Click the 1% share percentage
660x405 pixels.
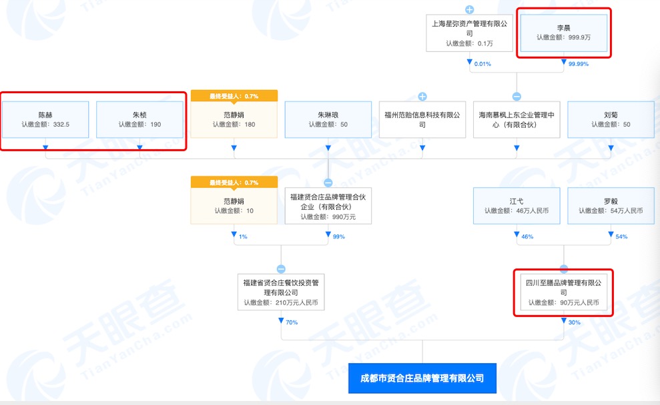[x=243, y=236]
